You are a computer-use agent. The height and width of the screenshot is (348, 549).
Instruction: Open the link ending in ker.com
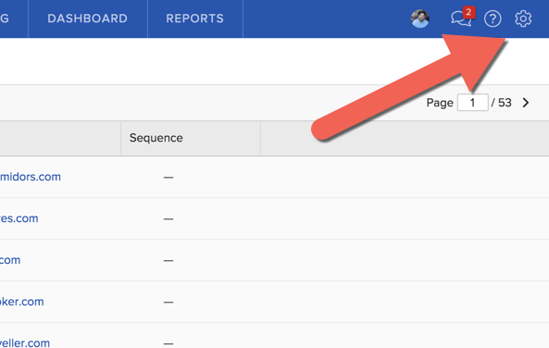pyautogui.click(x=21, y=302)
